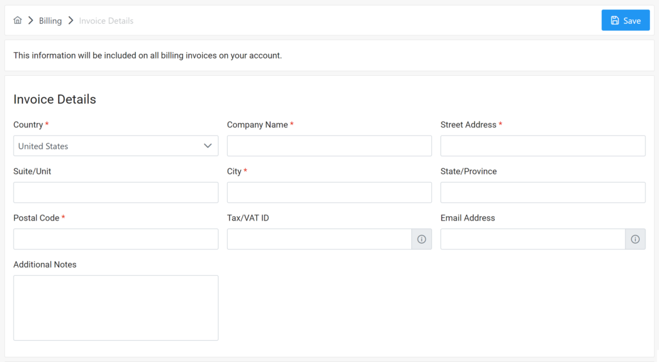Screen dimensions: 659x362
Task: Click the Email Address field label
Action: coord(467,218)
